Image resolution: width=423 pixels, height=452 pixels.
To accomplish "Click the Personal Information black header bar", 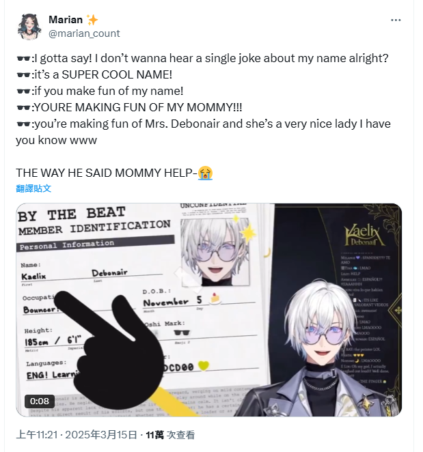I will [96, 244].
